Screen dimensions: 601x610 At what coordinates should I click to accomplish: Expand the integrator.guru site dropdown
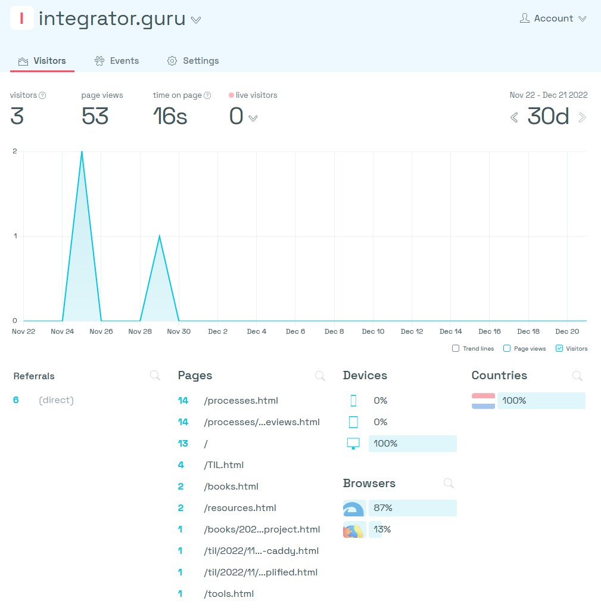pos(196,20)
